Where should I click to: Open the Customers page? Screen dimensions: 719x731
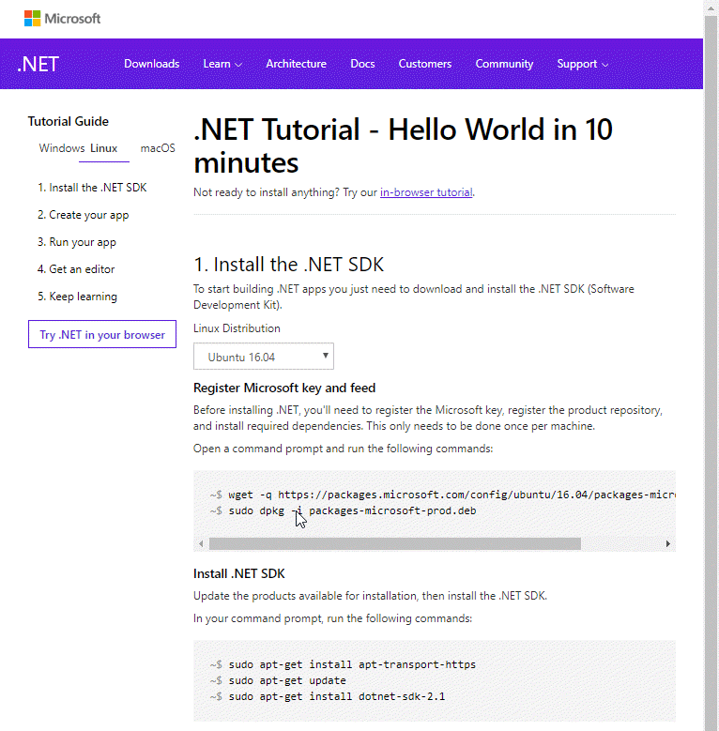coord(424,64)
